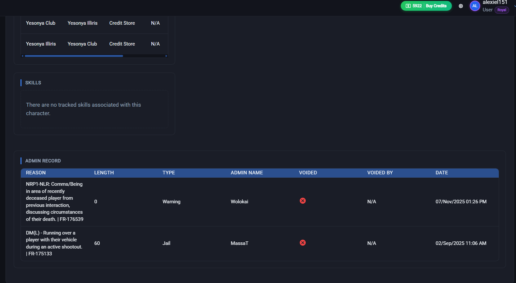The height and width of the screenshot is (283, 516).
Task: Click the credits money icon
Action: tap(408, 6)
